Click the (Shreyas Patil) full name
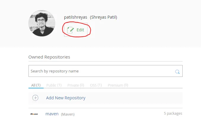The image size is (201, 128). click(x=103, y=17)
